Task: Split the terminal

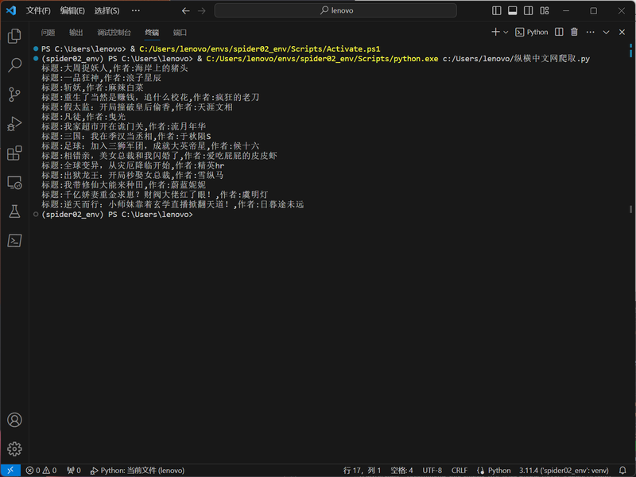Action: (559, 32)
